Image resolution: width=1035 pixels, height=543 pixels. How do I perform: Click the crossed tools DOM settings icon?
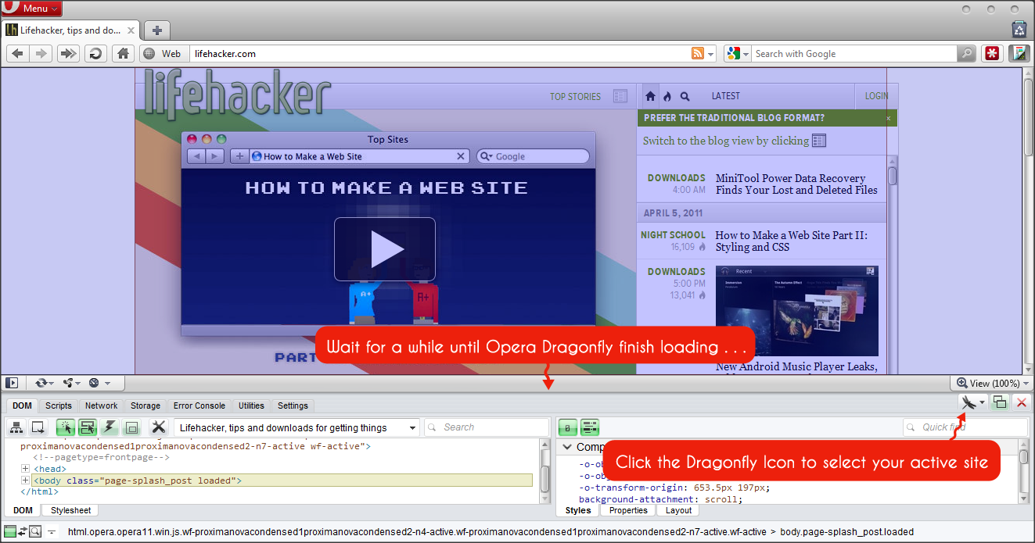(x=159, y=427)
